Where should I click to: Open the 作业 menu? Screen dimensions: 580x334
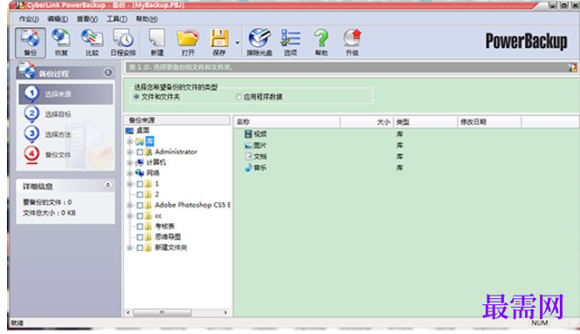click(29, 19)
